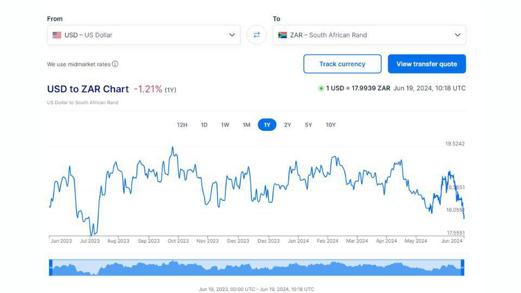Image resolution: width=521 pixels, height=293 pixels.
Task: Expand the USD dropdown chevron arrow
Action: tap(232, 35)
